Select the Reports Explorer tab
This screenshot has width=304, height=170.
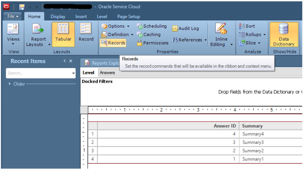100,63
